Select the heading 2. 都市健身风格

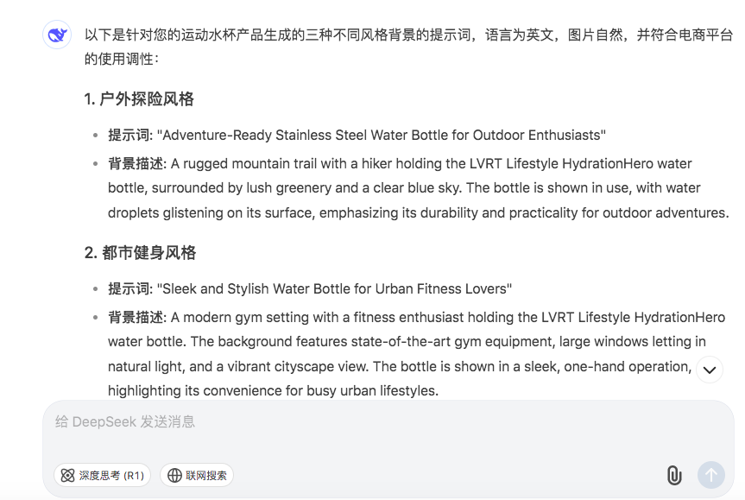coord(140,252)
